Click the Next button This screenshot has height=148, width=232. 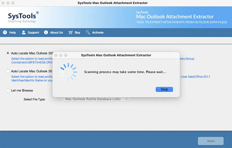(x=211, y=141)
